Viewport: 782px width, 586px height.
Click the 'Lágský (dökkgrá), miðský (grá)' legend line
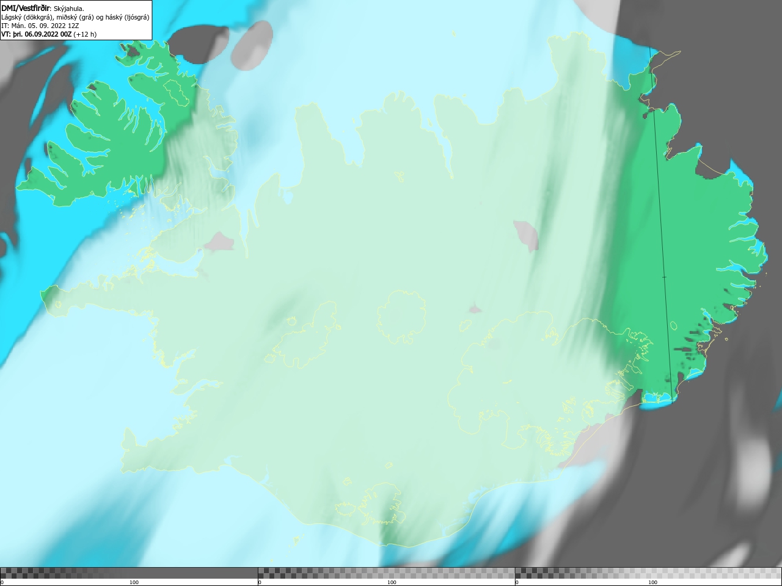tap(75, 17)
